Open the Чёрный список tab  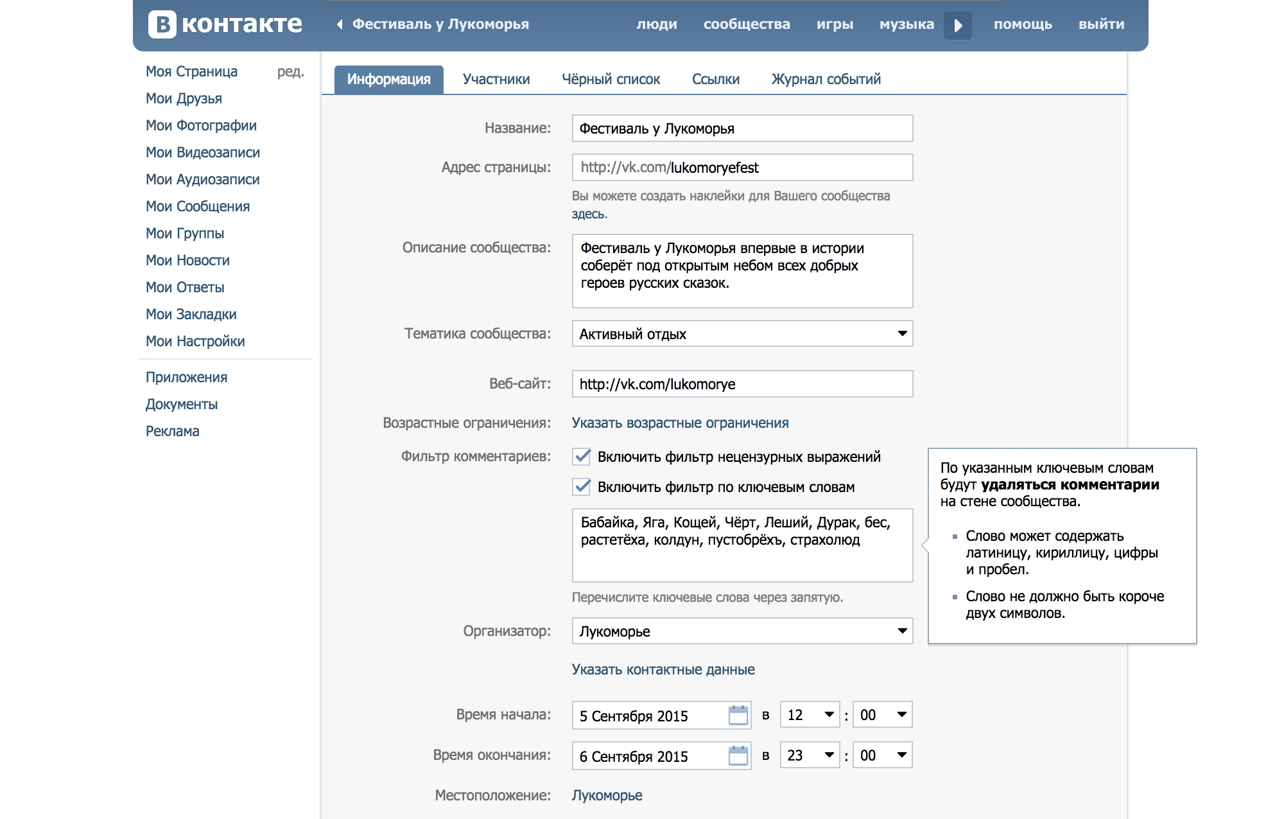611,80
